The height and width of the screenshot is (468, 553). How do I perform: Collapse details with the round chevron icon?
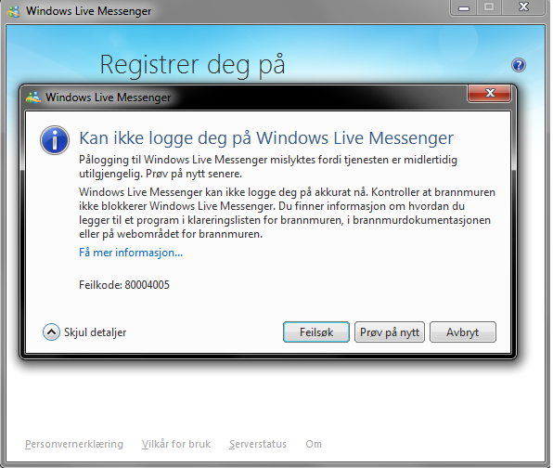51,332
